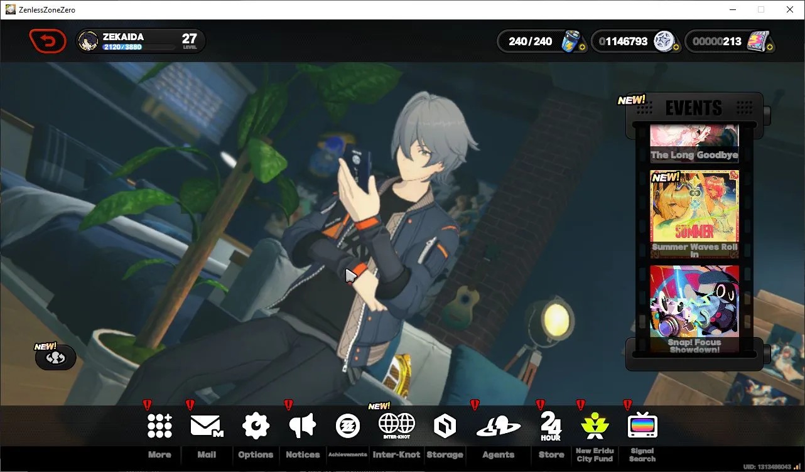
Task: Open the Agents hat icon
Action: point(499,426)
